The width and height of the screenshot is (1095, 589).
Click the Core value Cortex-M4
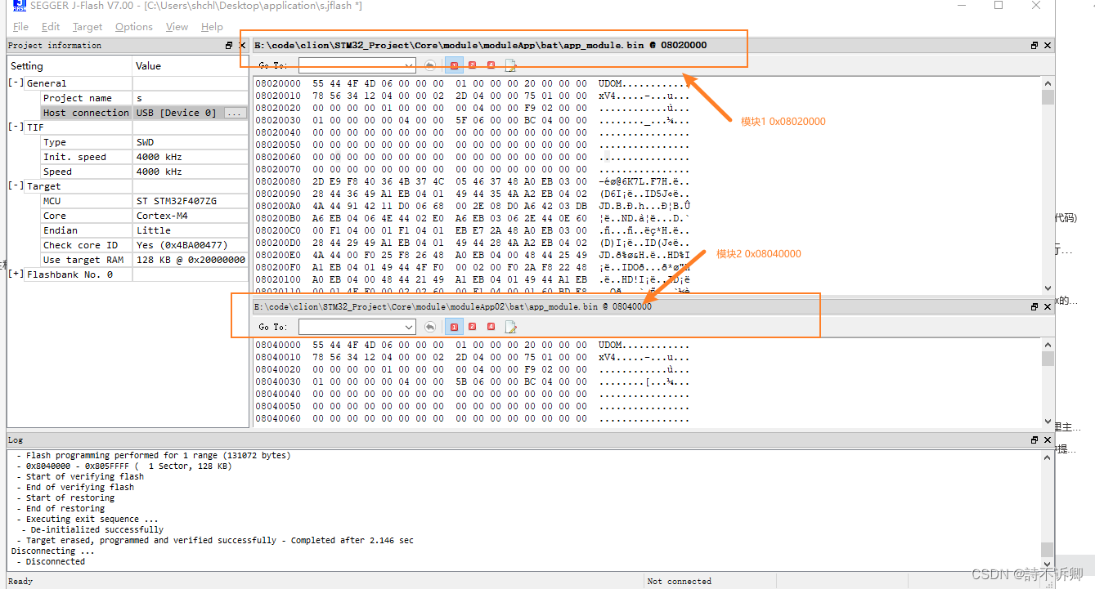tap(161, 216)
